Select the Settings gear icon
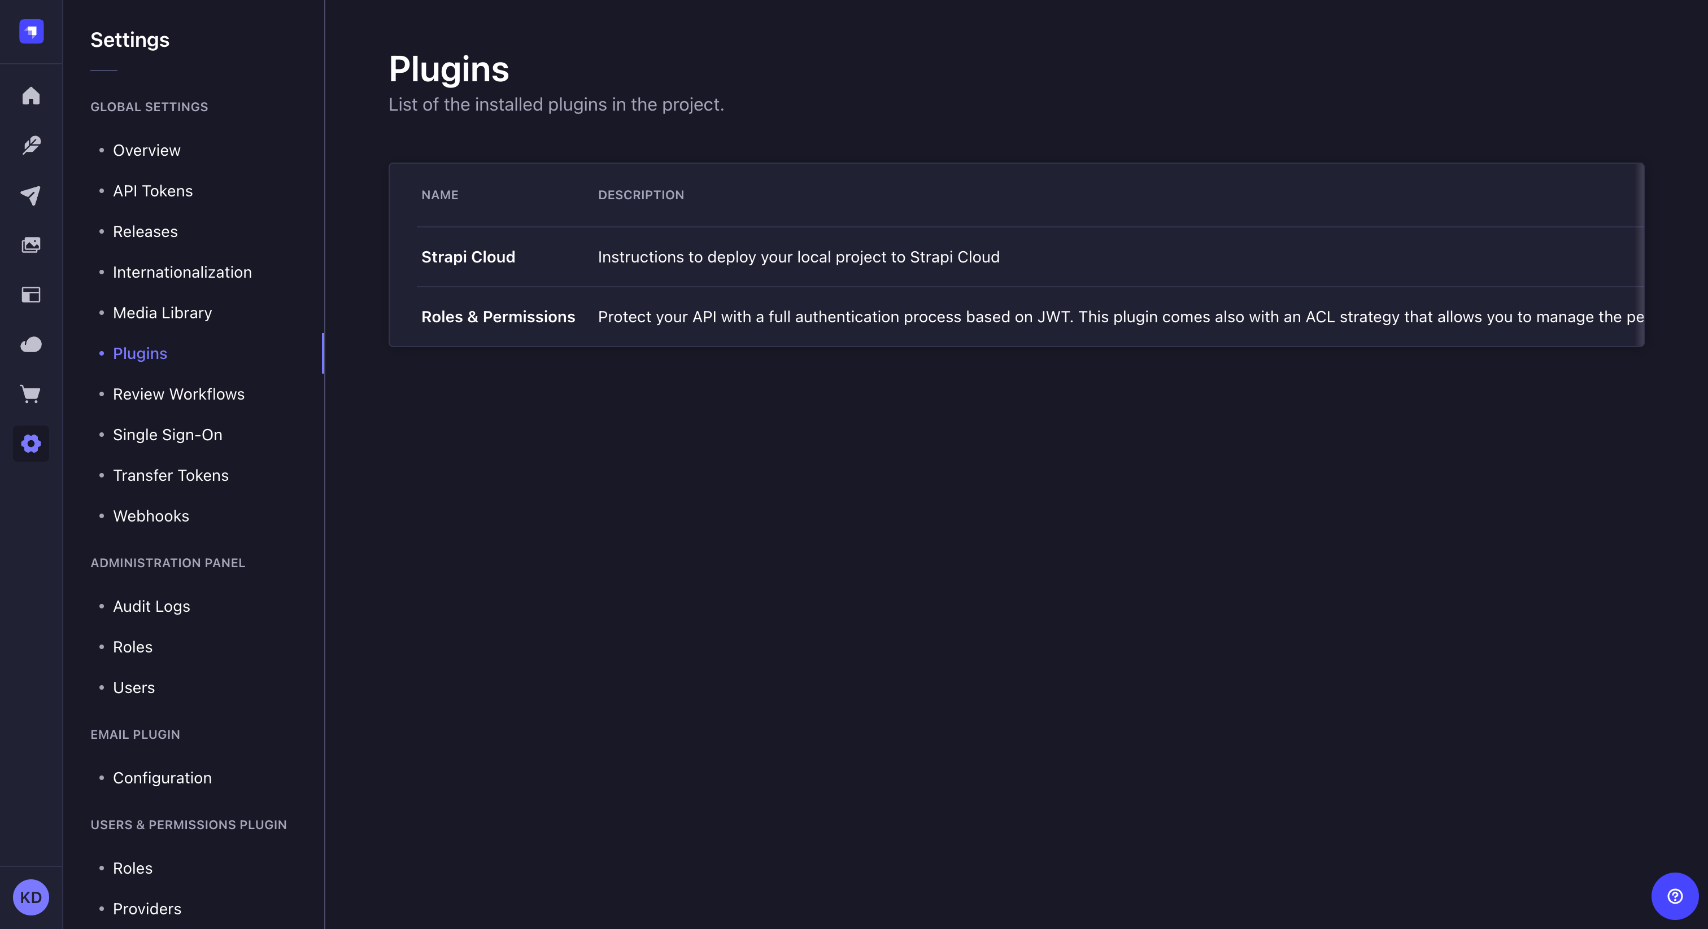The image size is (1708, 929). coord(30,443)
